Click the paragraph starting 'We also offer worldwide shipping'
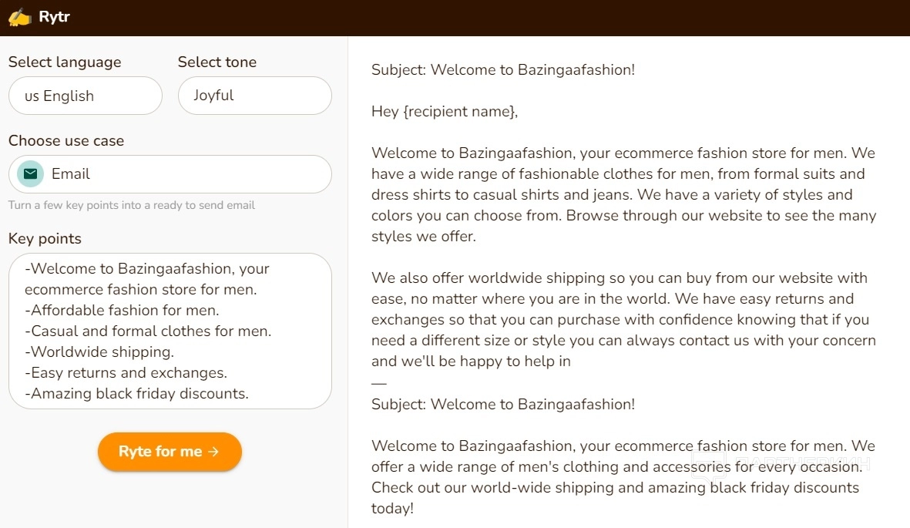The width and height of the screenshot is (910, 528). tap(623, 319)
